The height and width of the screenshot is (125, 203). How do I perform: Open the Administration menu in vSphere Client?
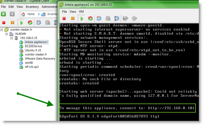pos(50,7)
